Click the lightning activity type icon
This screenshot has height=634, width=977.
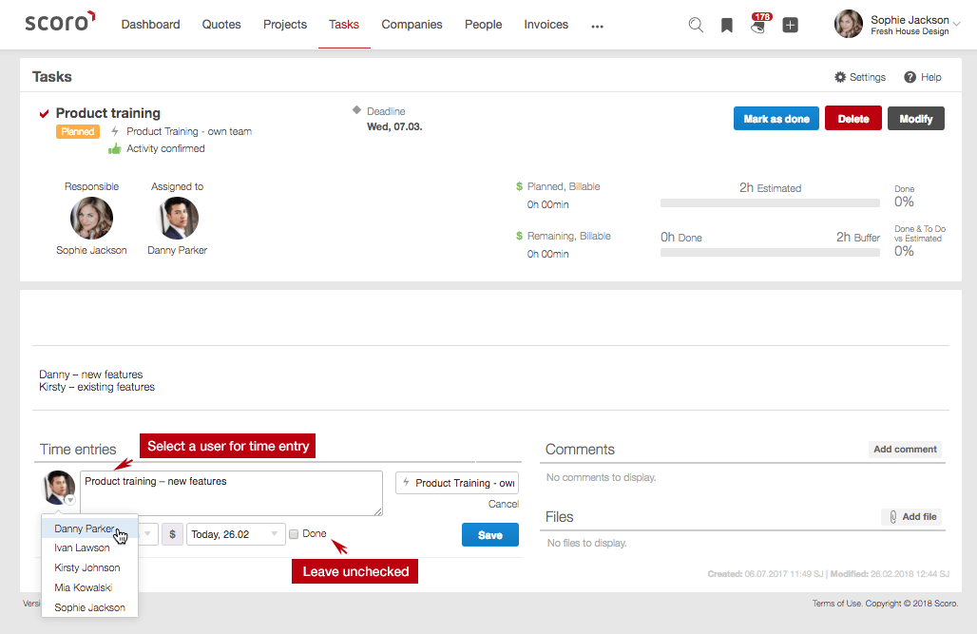pos(115,131)
